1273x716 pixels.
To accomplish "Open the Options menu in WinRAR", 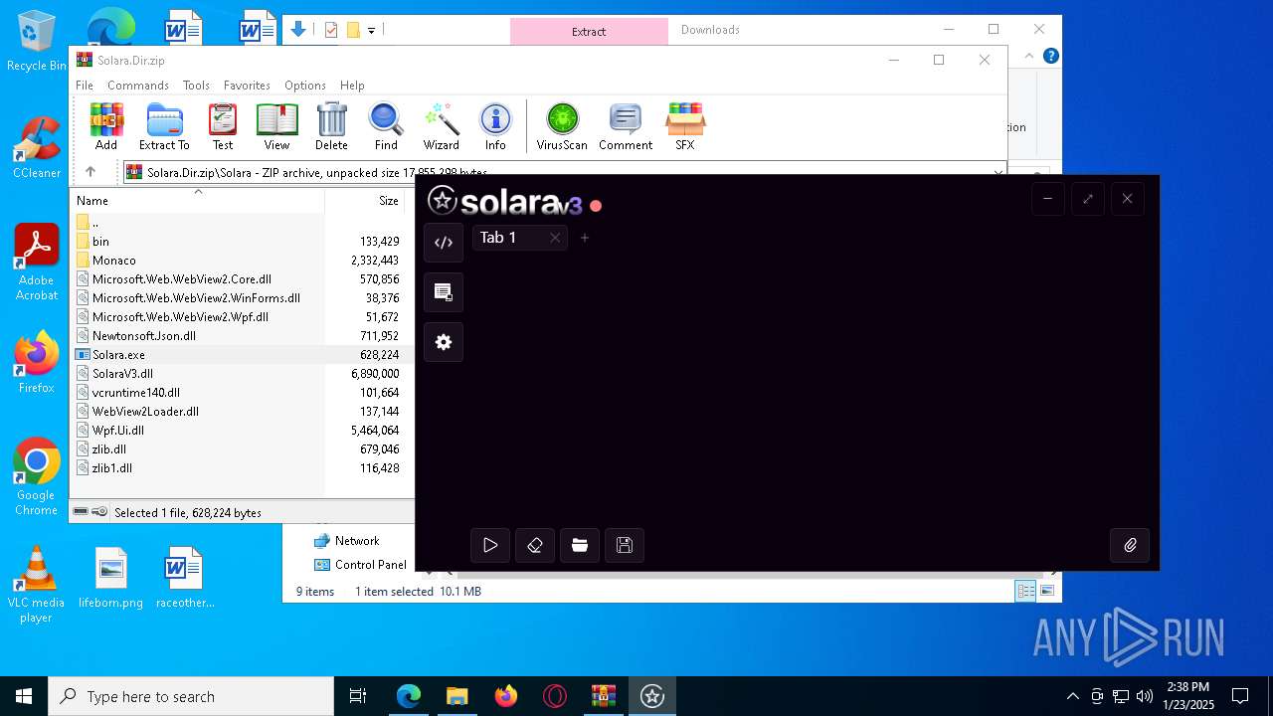I will coord(305,86).
